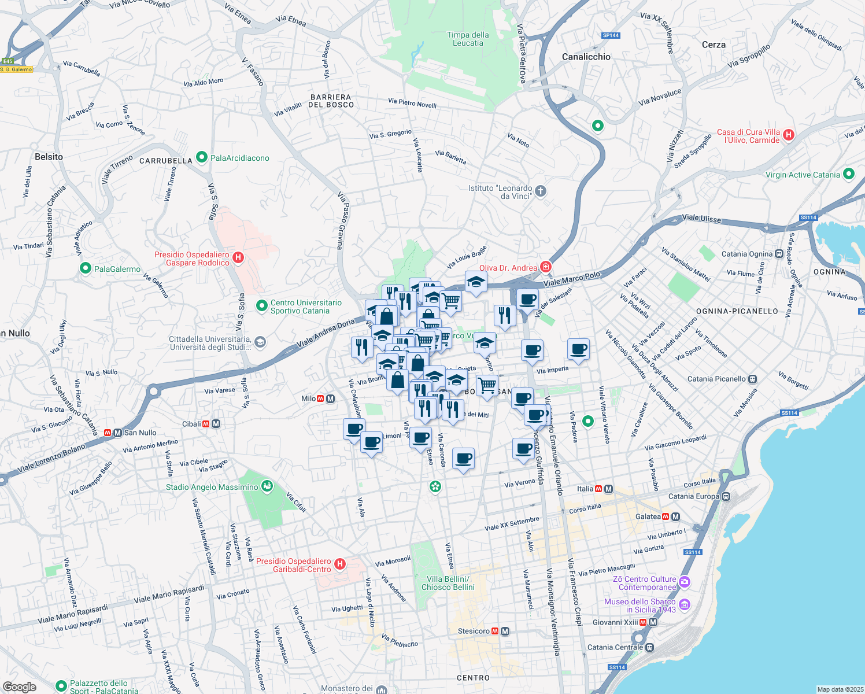Image resolution: width=865 pixels, height=694 pixels.
Task: Click the Viale Ulisse road label
Action: pyautogui.click(x=701, y=219)
